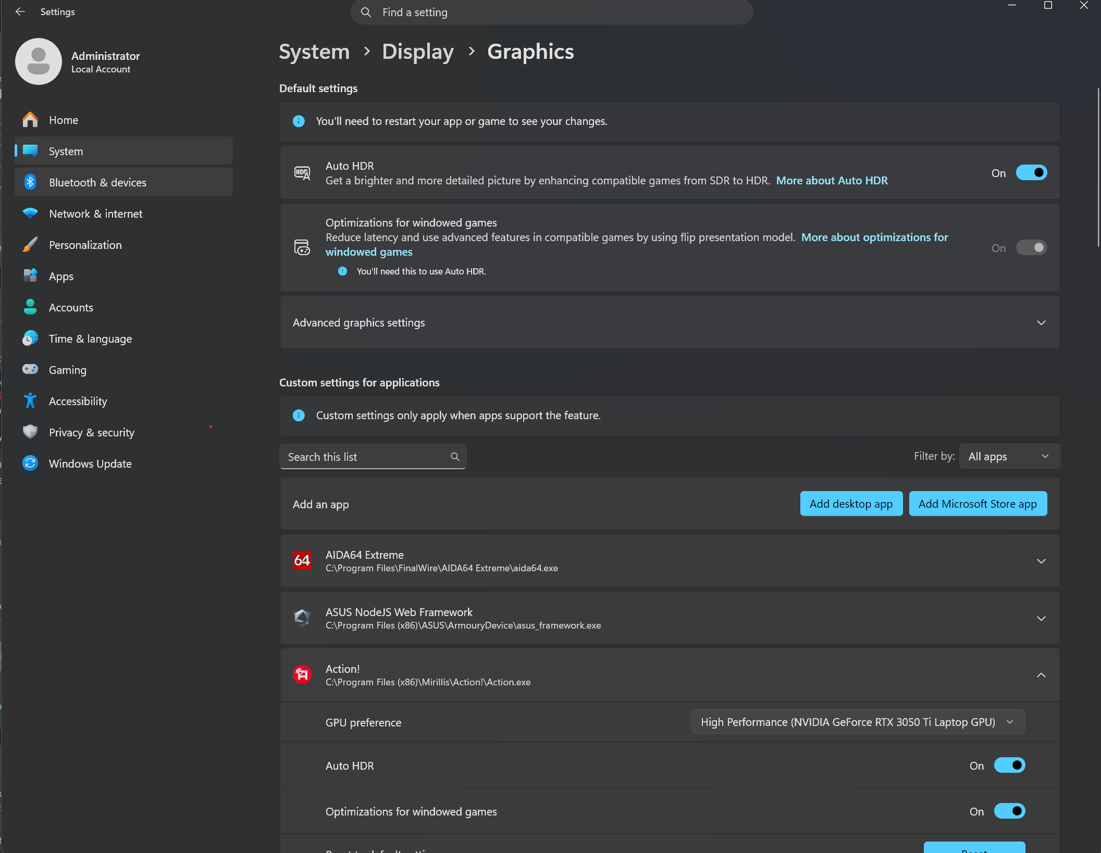Screen dimensions: 1101x853
Task: Open Home in the sidebar
Action: (x=123, y=120)
